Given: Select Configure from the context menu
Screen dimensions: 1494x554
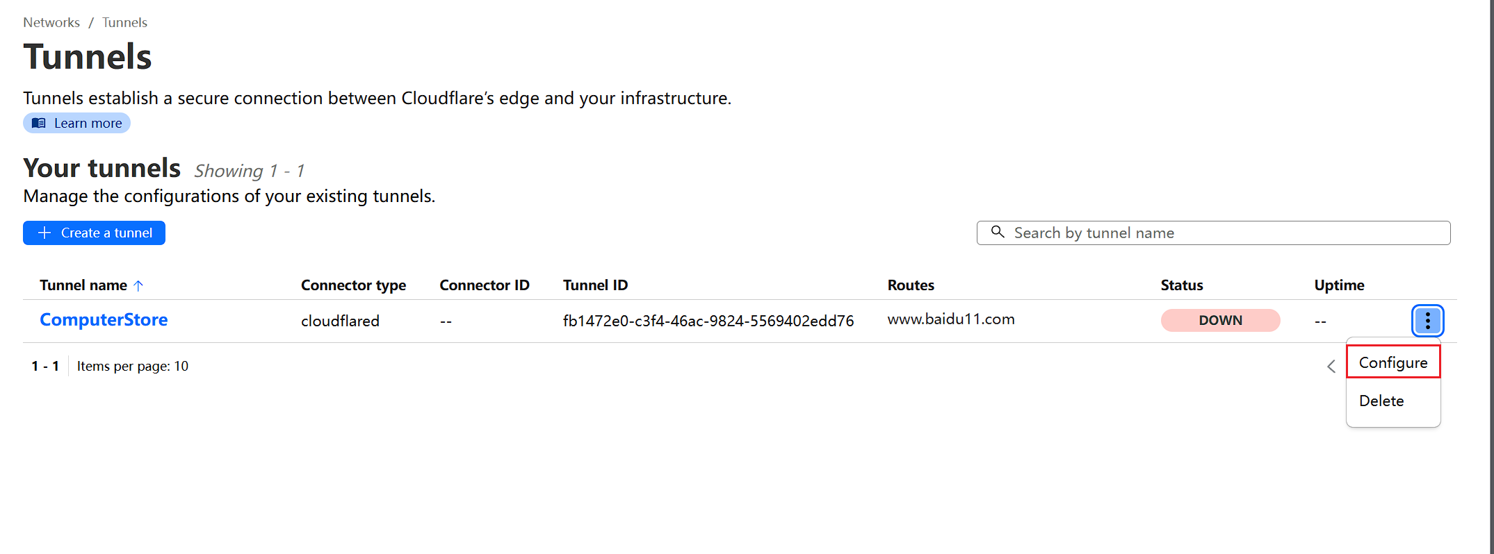Looking at the screenshot, I should (1392, 362).
